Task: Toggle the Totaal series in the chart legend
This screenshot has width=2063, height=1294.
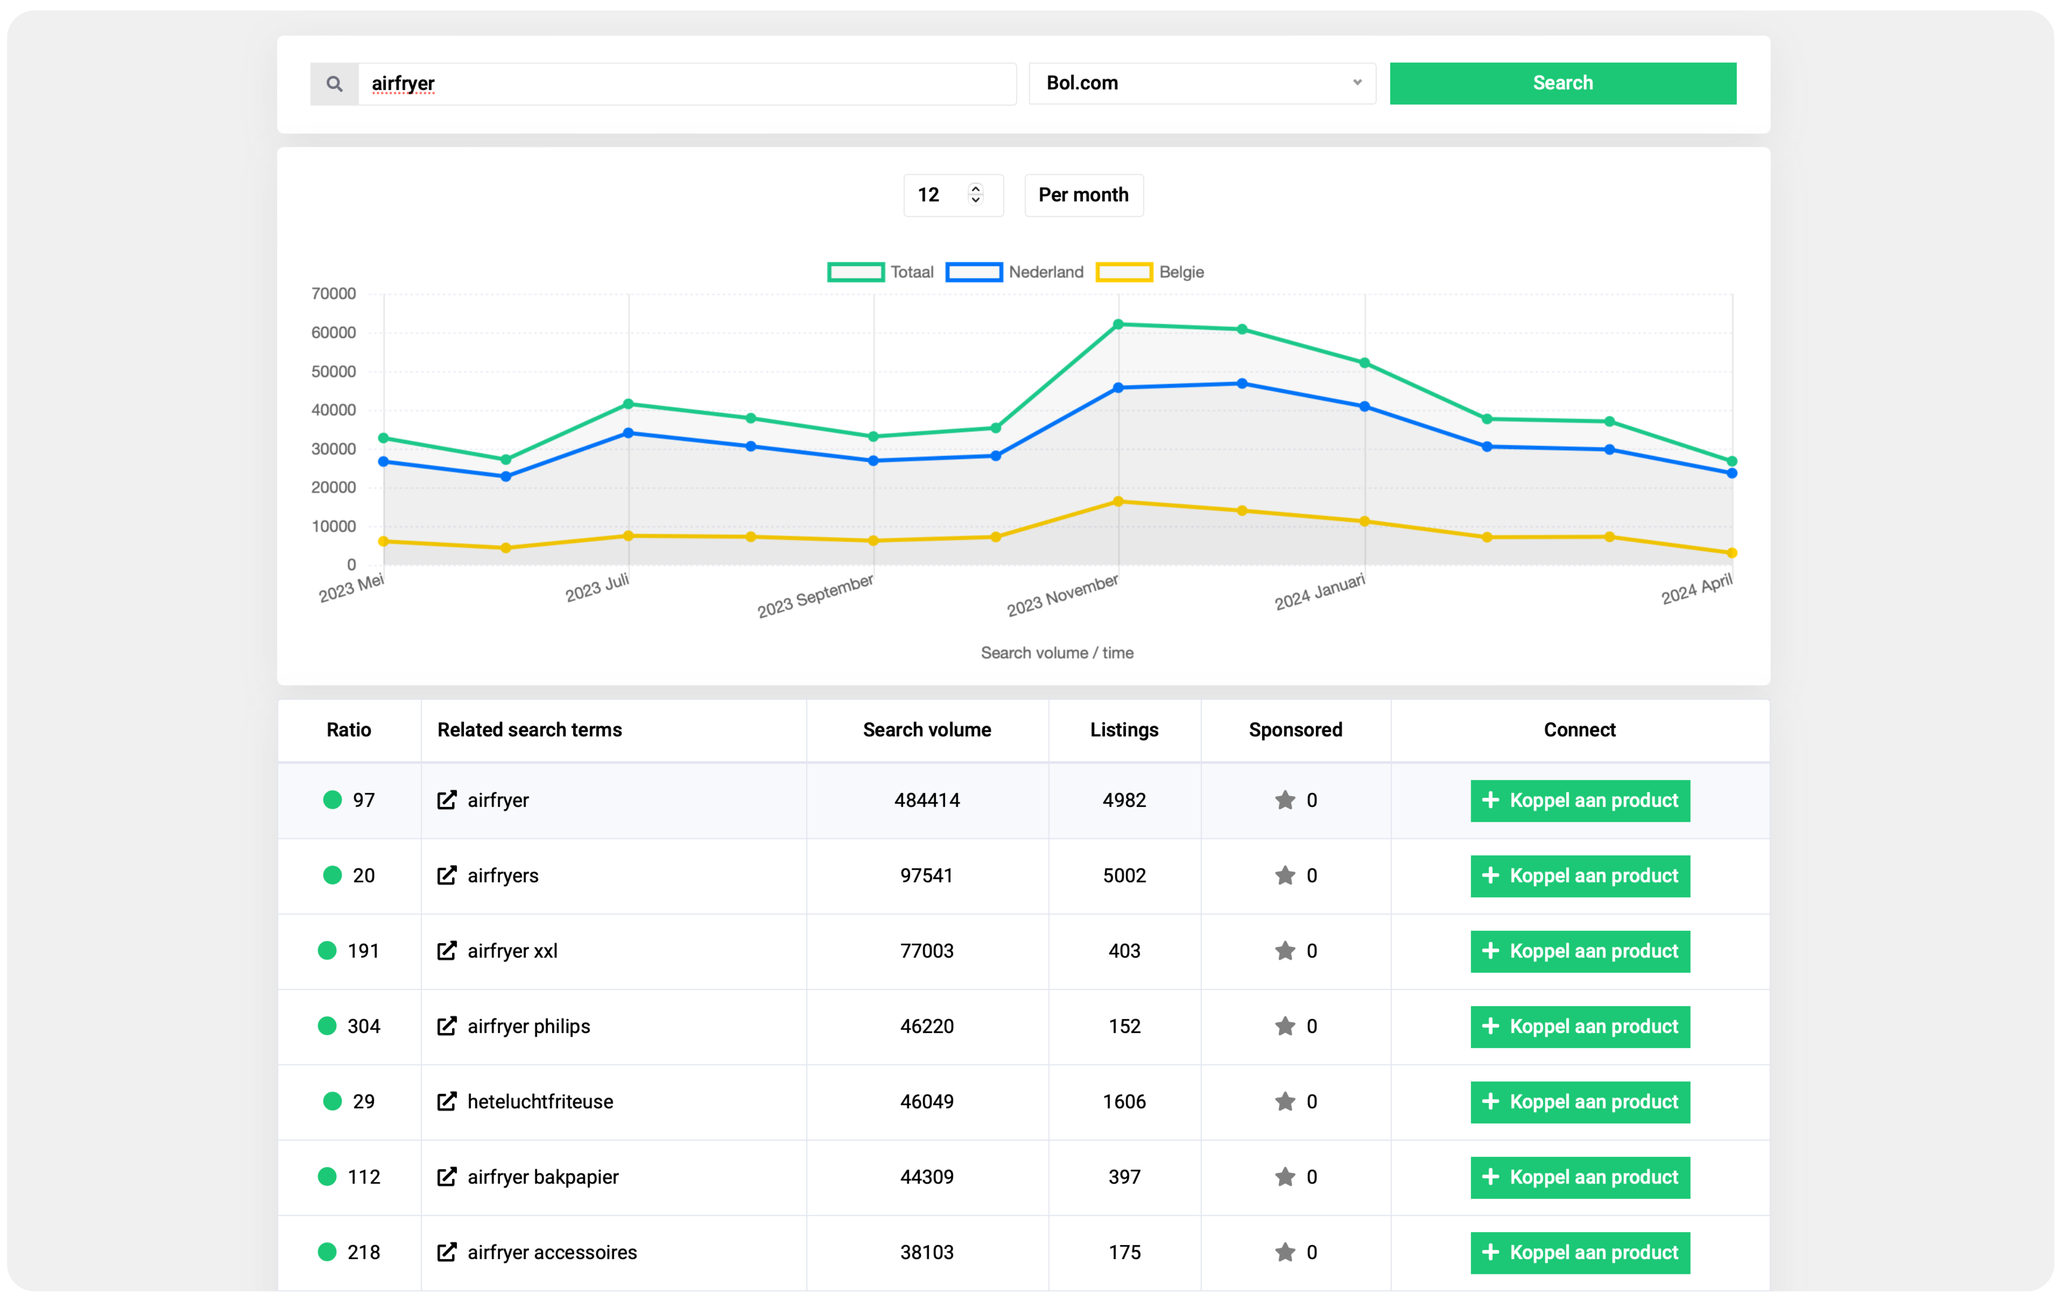Action: point(881,272)
